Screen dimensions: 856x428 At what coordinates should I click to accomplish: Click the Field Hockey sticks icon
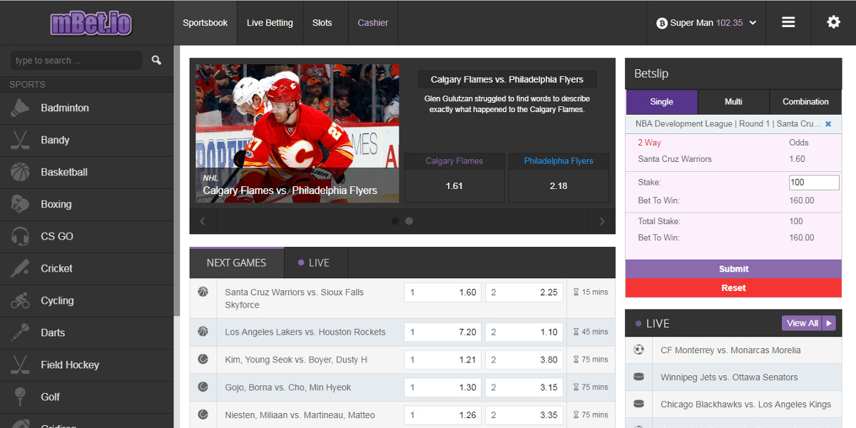coord(20,365)
